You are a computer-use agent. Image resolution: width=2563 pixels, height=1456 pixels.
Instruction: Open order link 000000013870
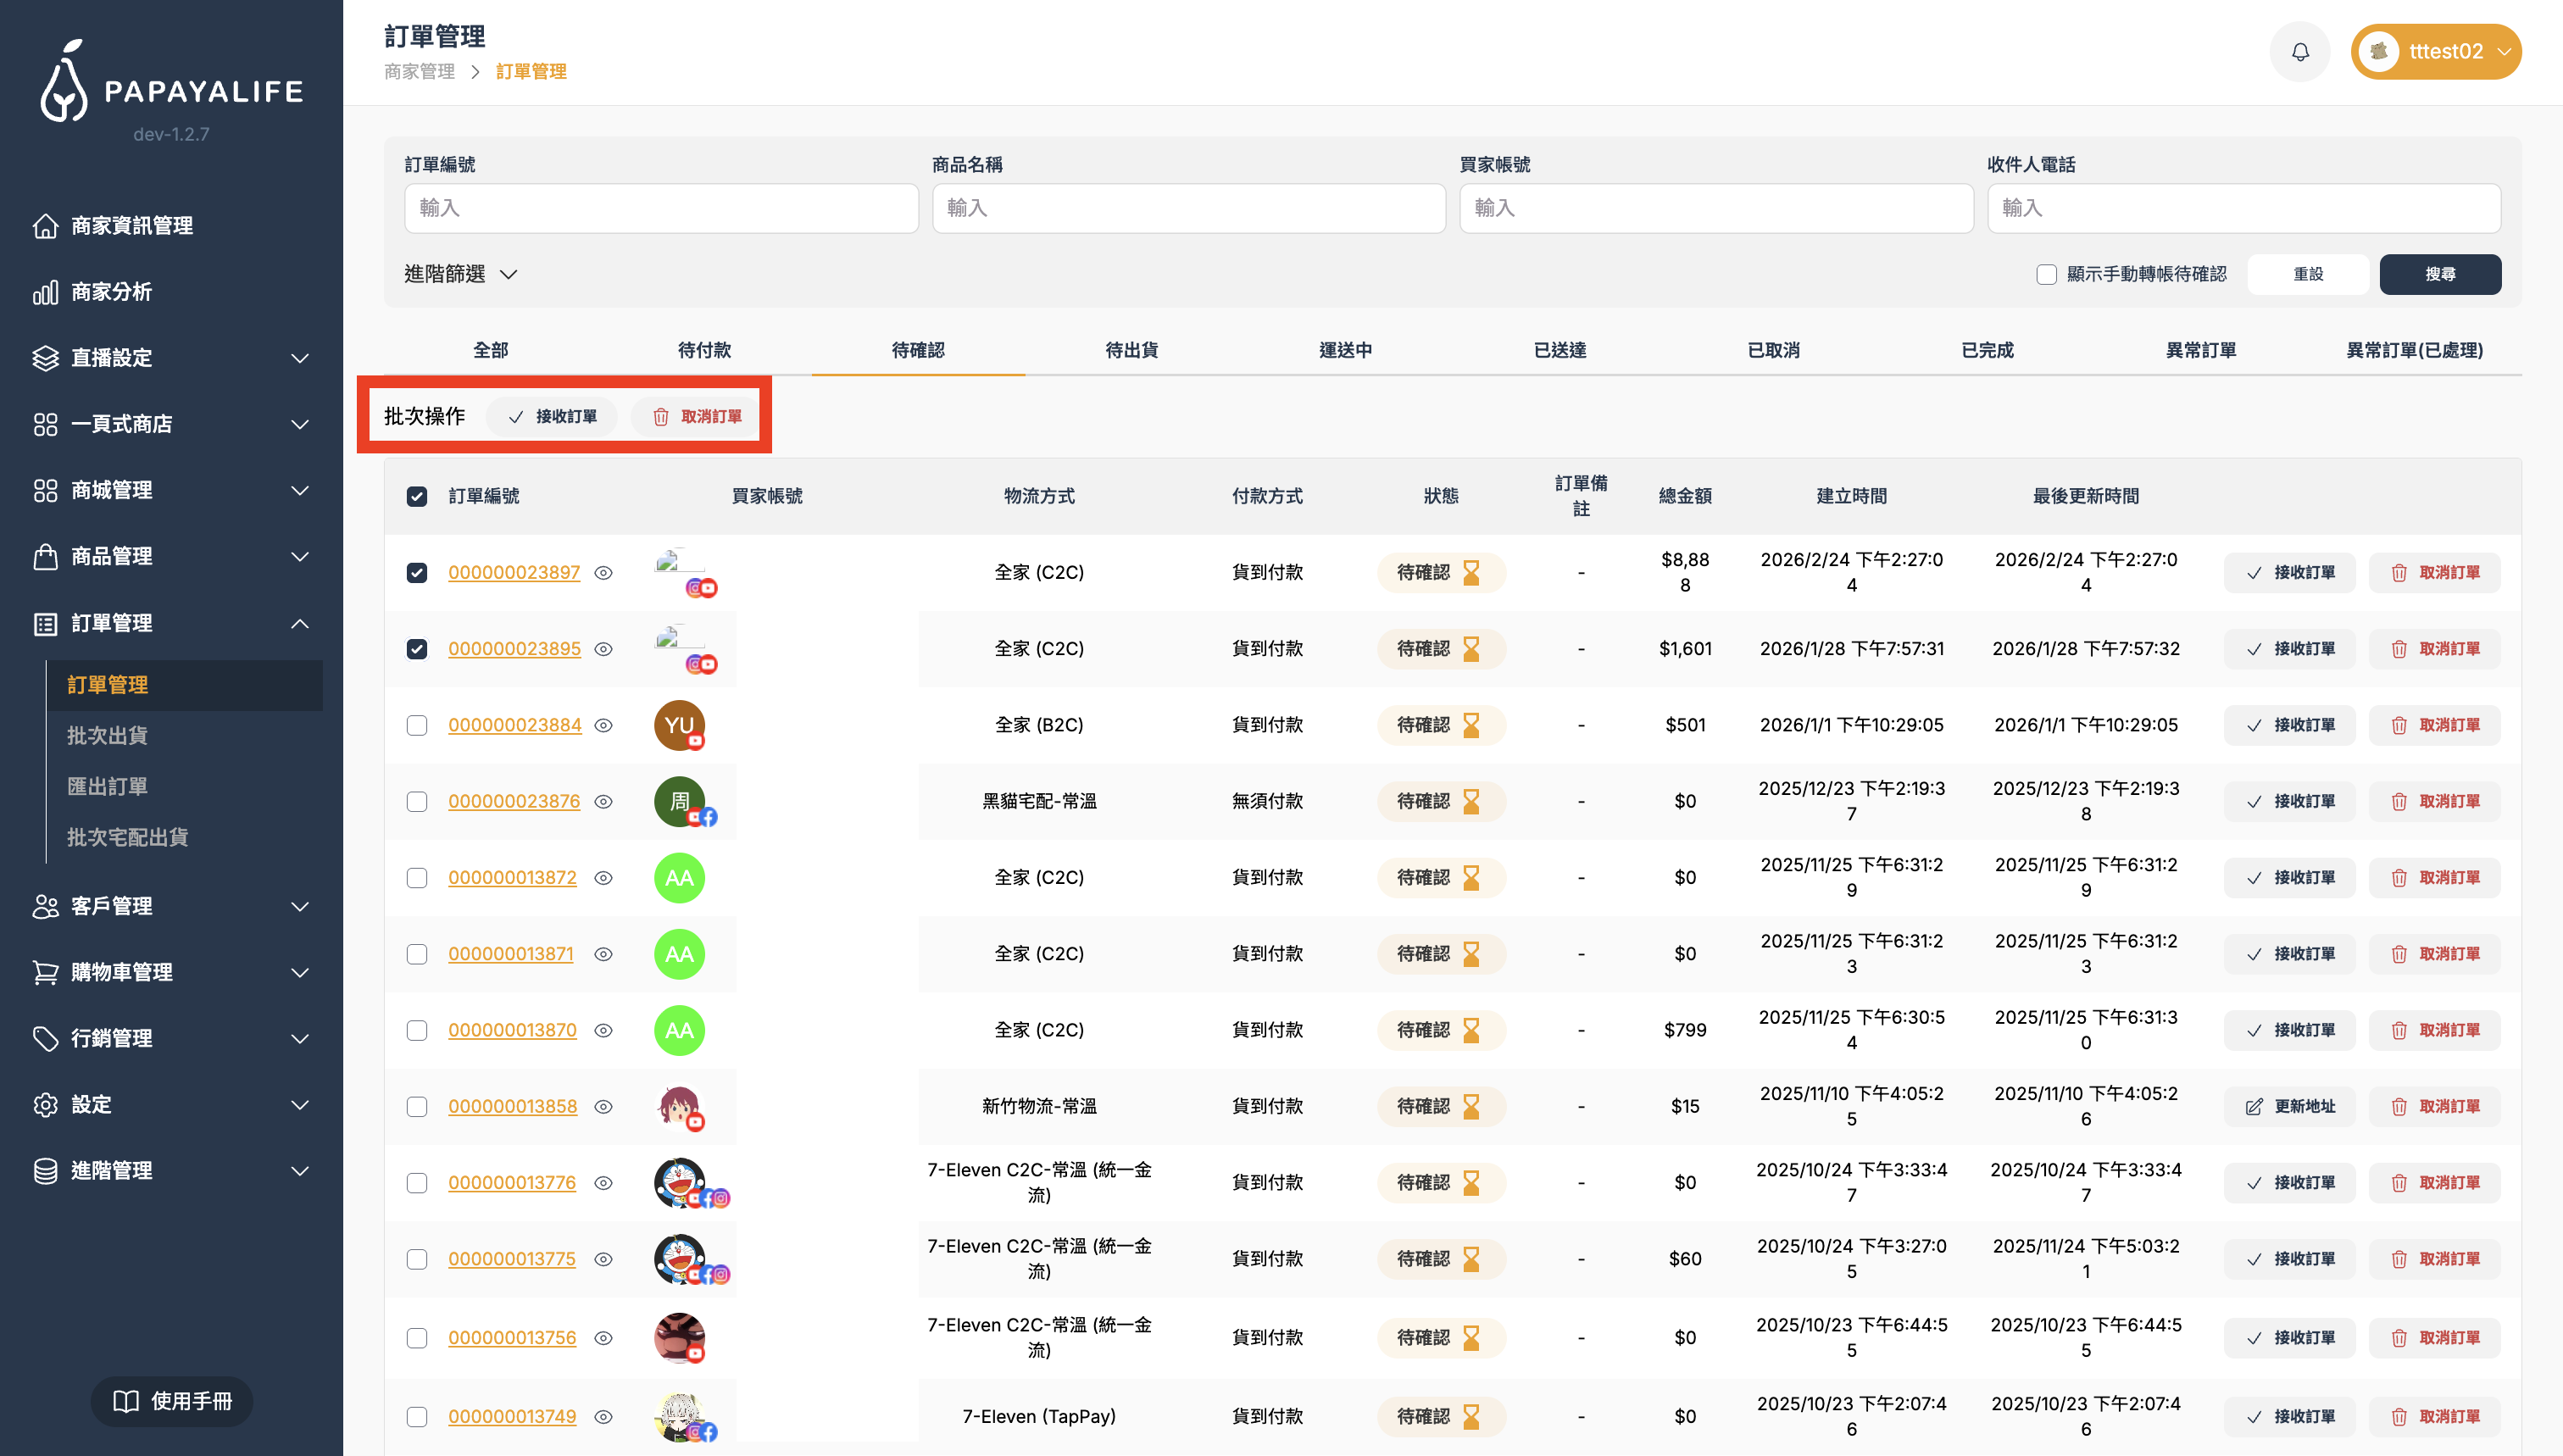tap(512, 1030)
